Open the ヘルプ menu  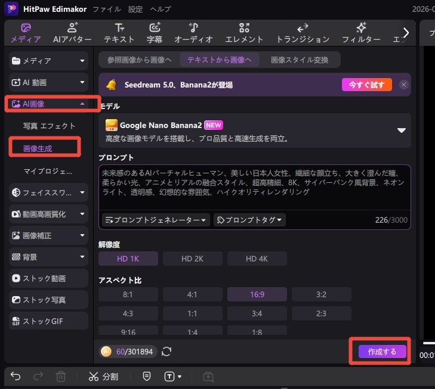(x=161, y=9)
